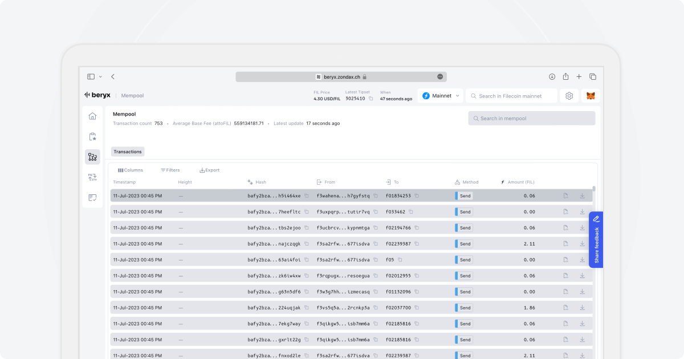Open hash bafy2bza...g63n5df6

tap(274, 291)
